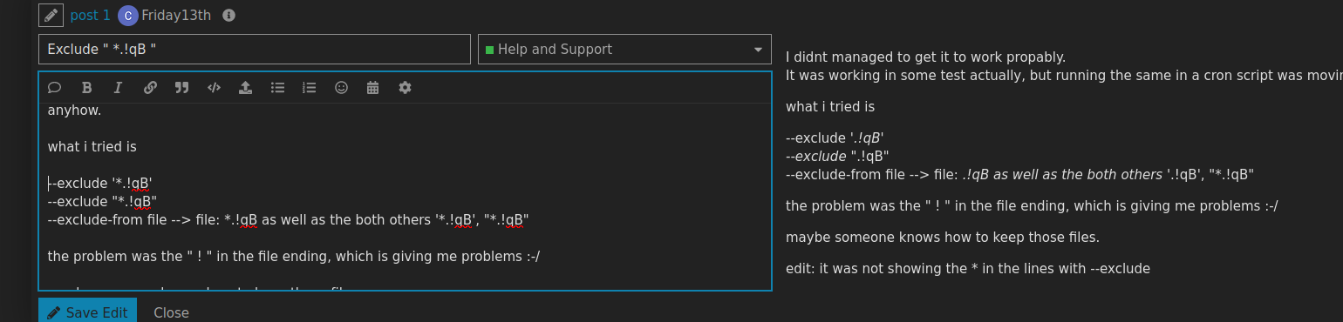Click the title field containing Exclude
Screen dimensions: 1343x322
click(255, 50)
